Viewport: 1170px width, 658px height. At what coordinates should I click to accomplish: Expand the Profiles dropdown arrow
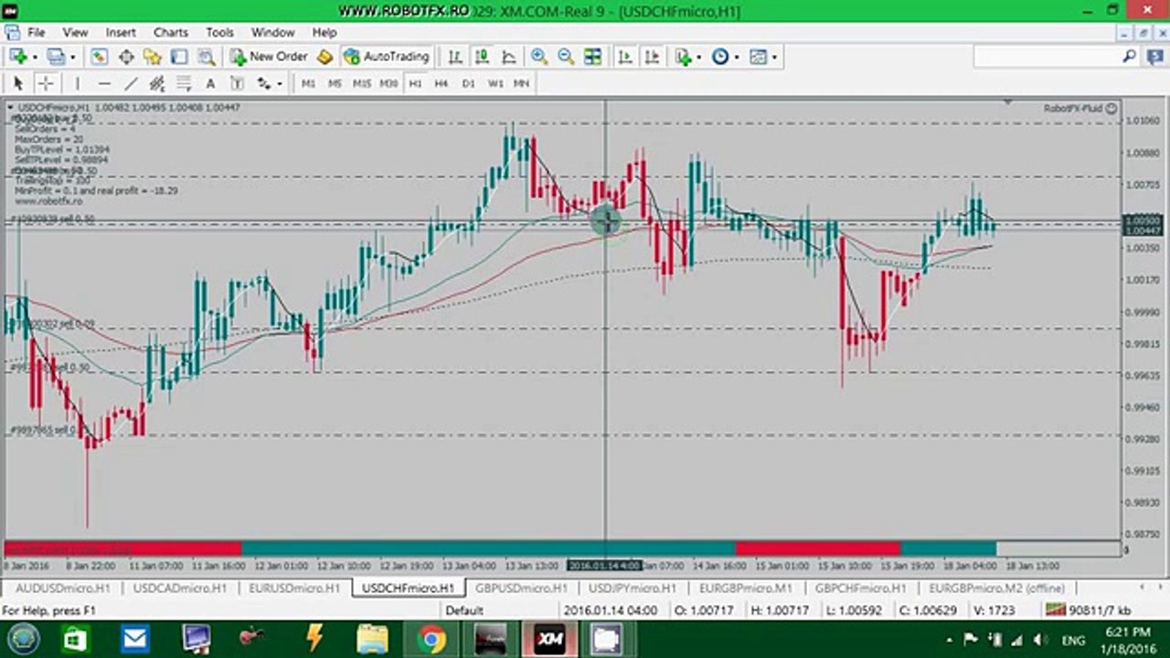tap(72, 57)
